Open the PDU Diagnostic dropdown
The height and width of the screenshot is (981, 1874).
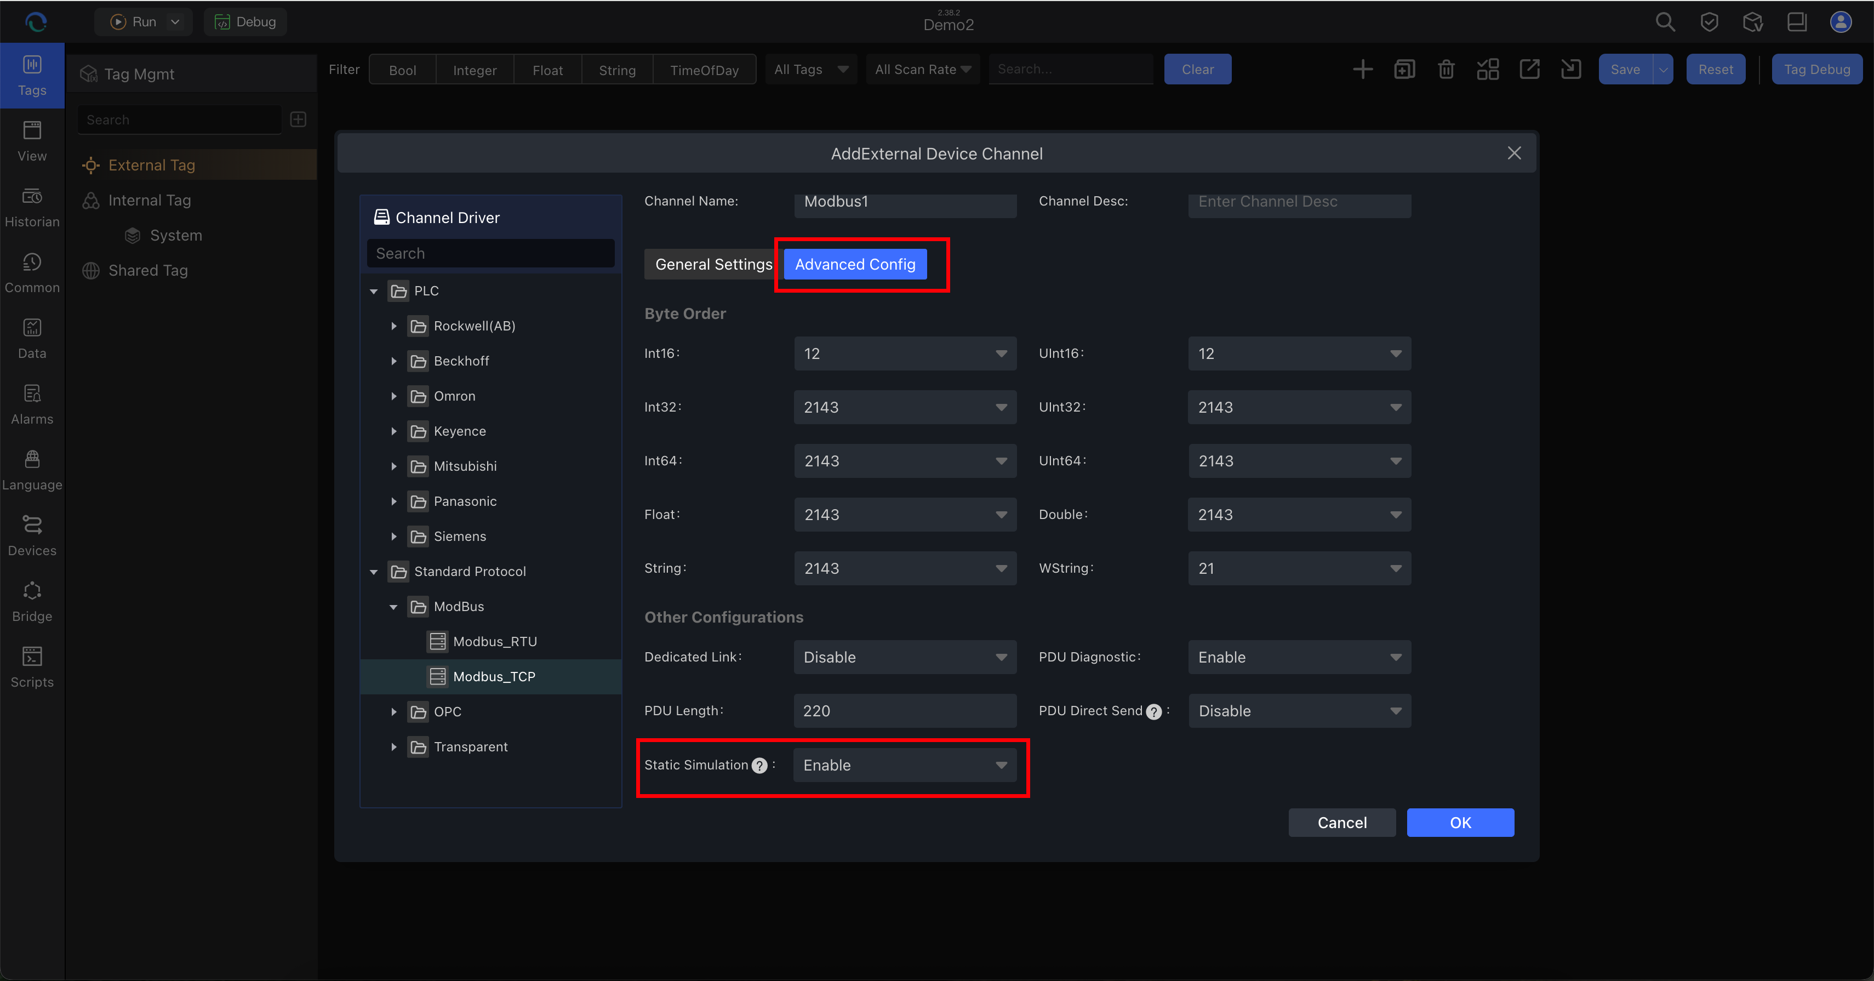1299,657
